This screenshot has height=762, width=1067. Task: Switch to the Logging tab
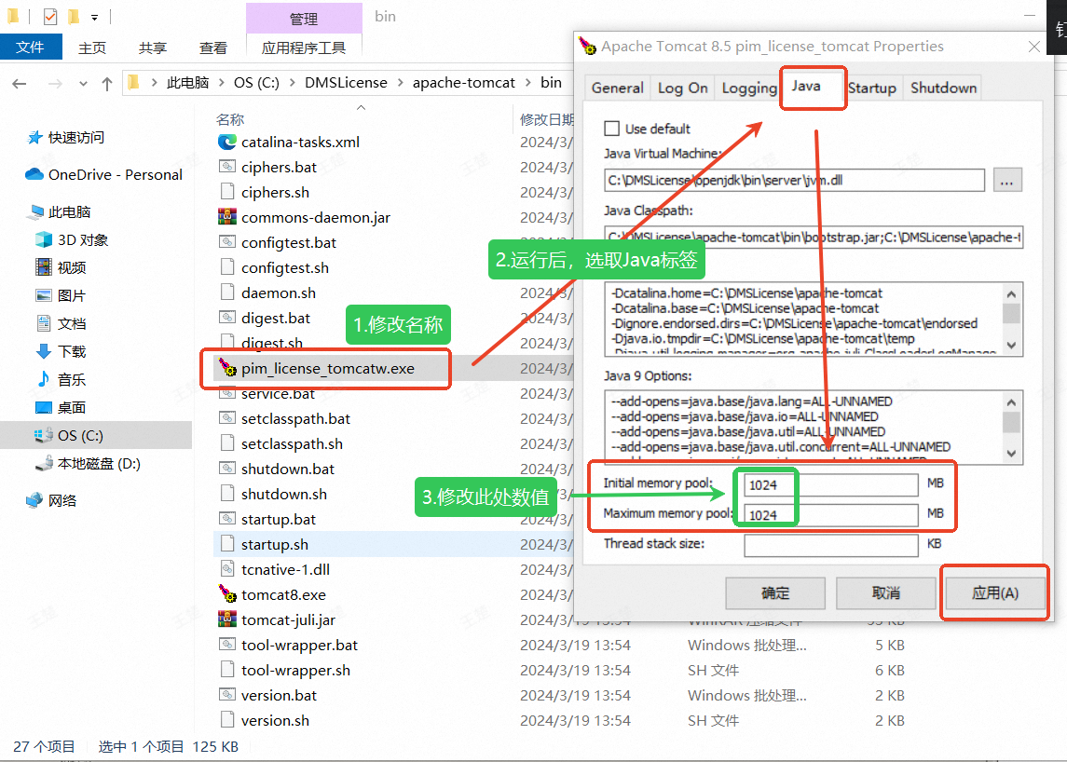tap(748, 88)
